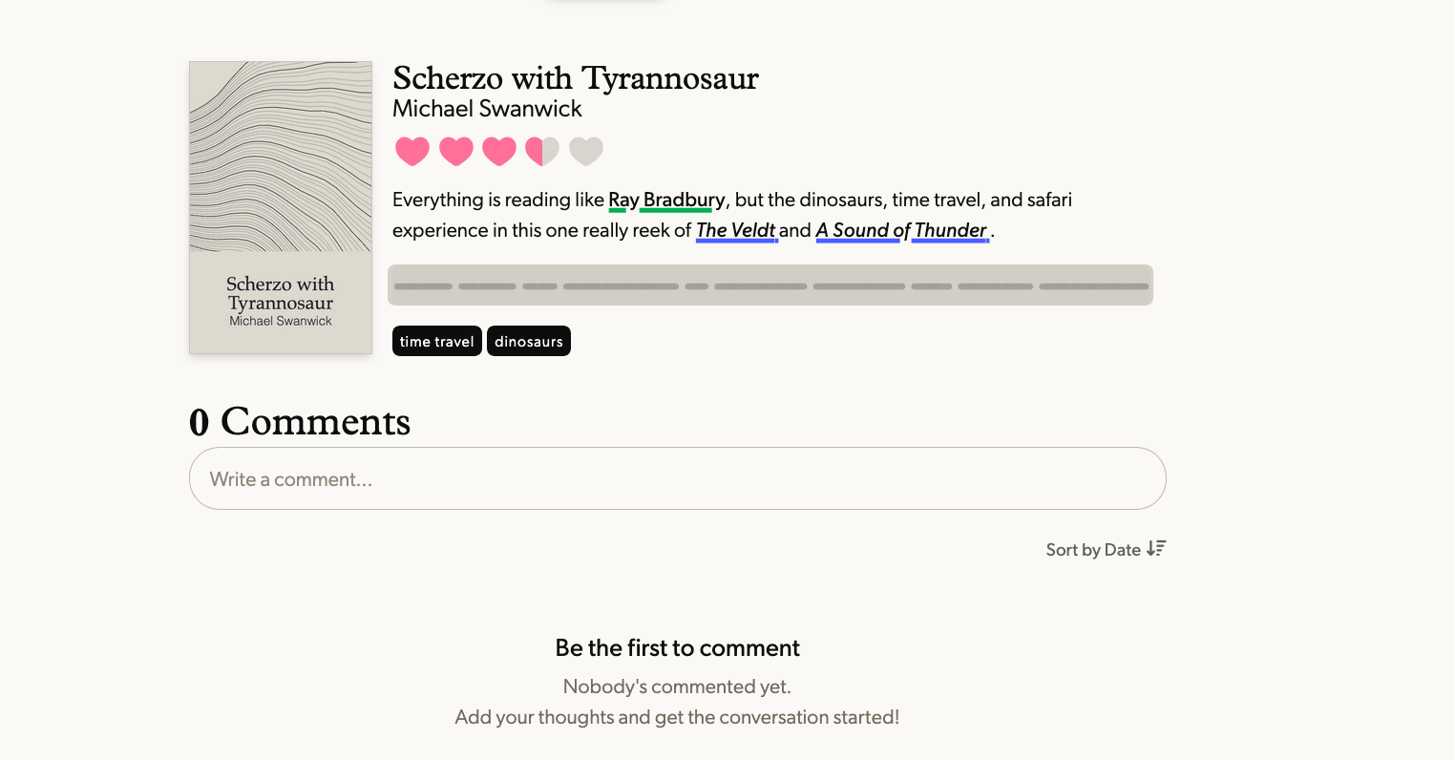1455x760 pixels.
Task: Click the sort order descending icon
Action: pos(1156,549)
